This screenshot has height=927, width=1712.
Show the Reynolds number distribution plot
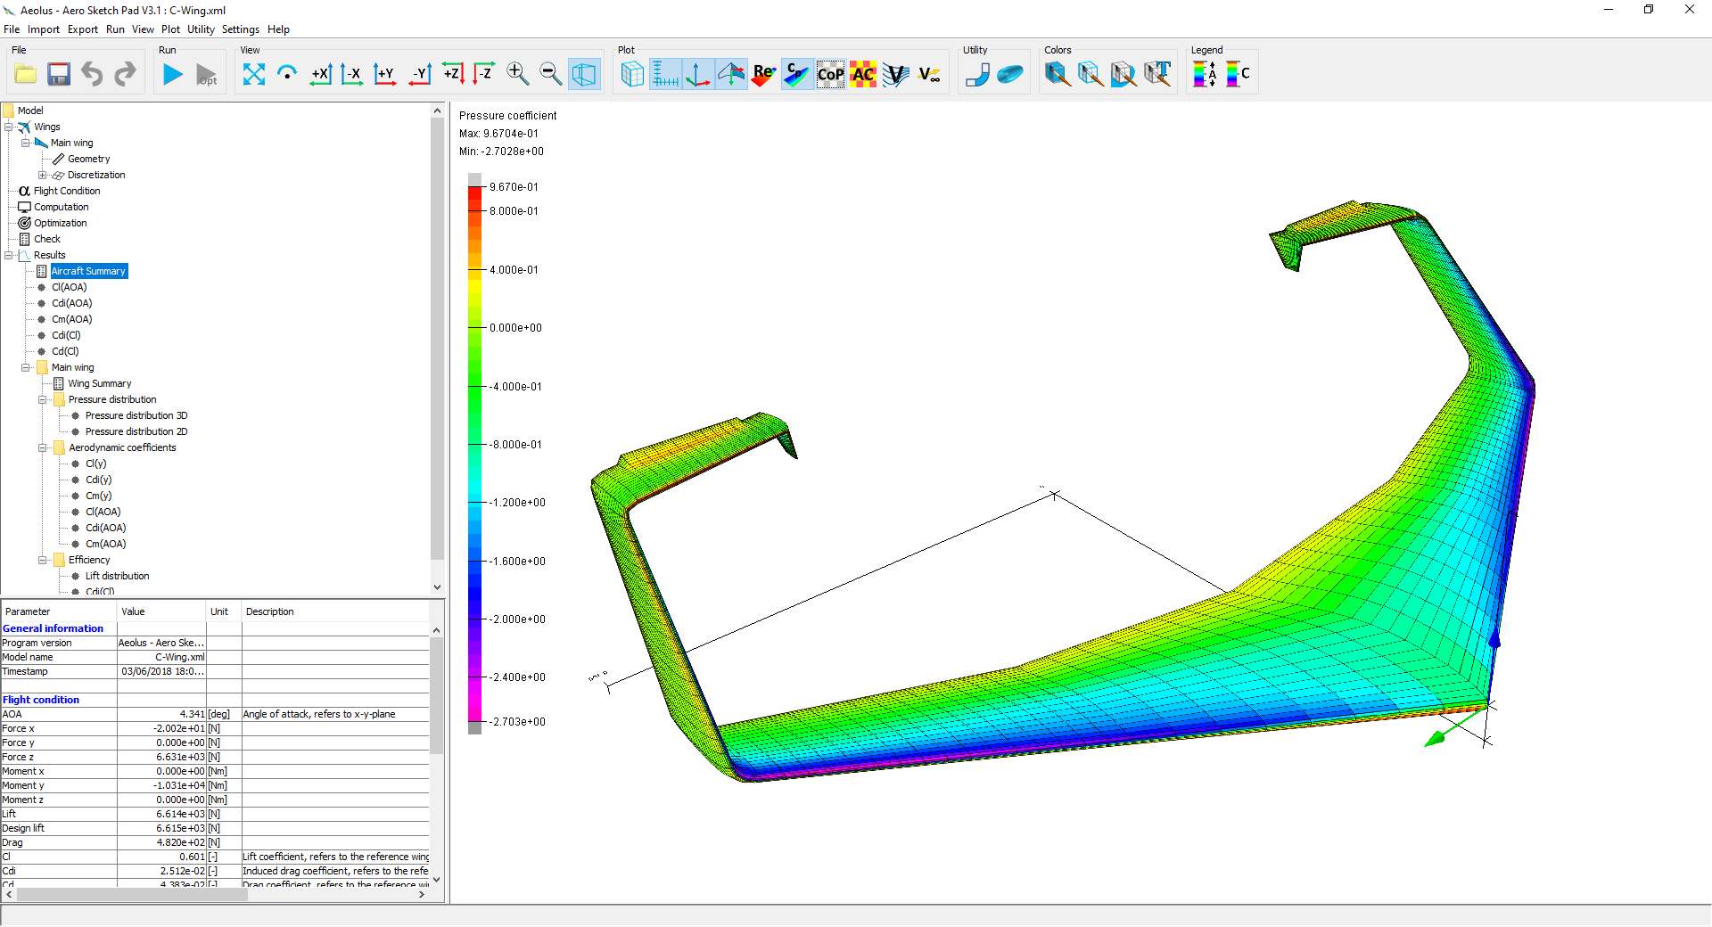pos(763,74)
